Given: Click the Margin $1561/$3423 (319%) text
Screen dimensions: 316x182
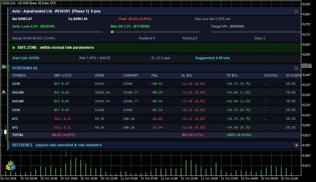Looking at the screenshot, I should point(34,38).
